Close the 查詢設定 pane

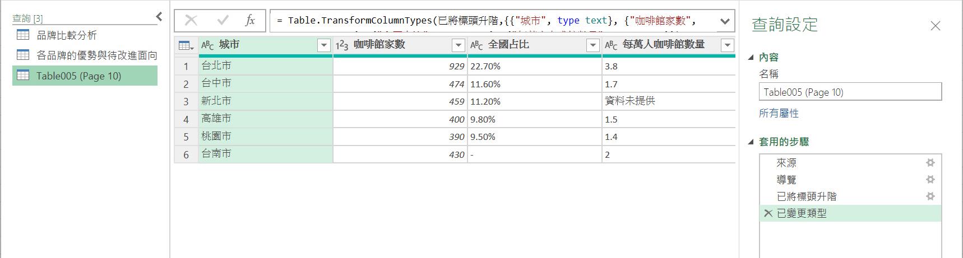(935, 26)
